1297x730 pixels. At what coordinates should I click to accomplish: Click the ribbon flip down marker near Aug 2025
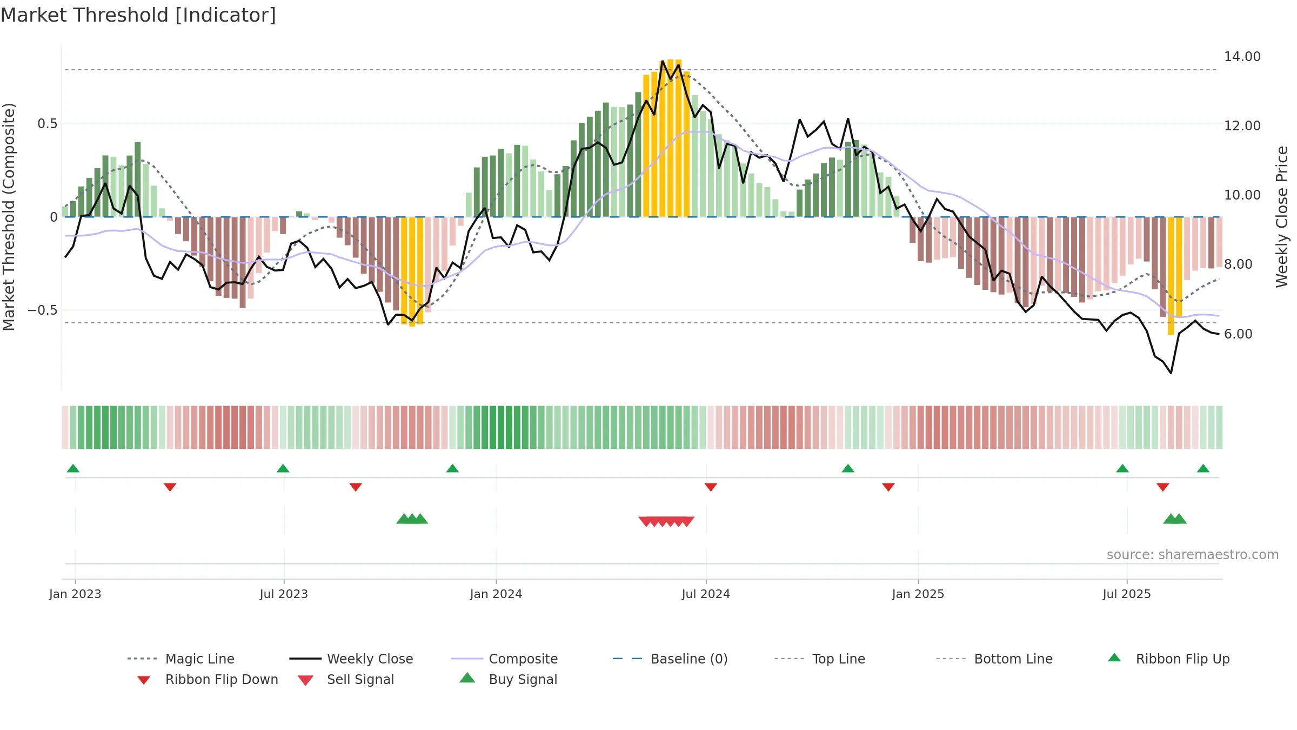(1163, 487)
